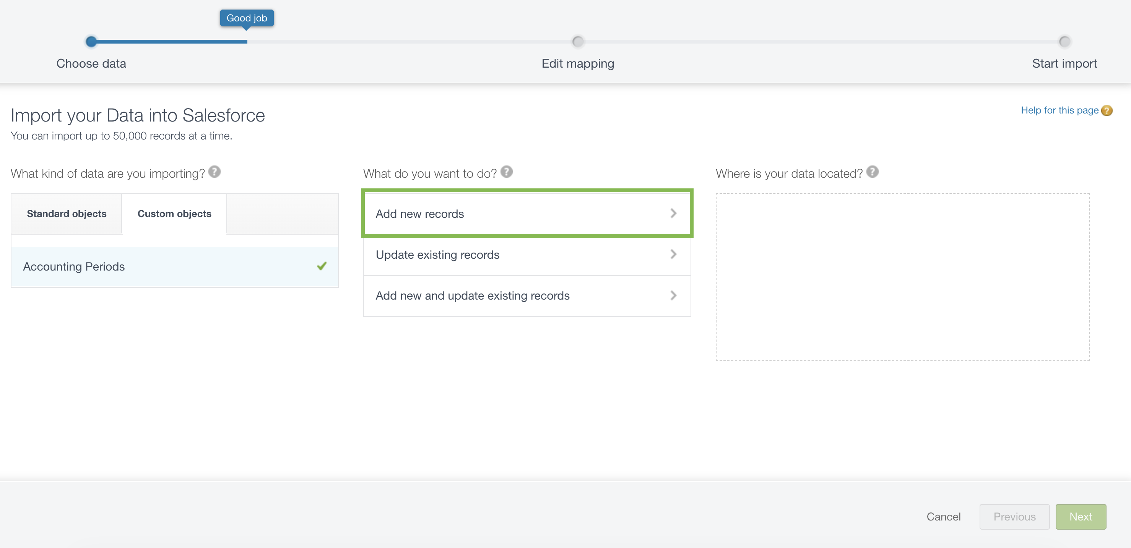Click the yellow help icon next to 'Help for this page'
Screen dimensions: 1131x548
point(1107,110)
